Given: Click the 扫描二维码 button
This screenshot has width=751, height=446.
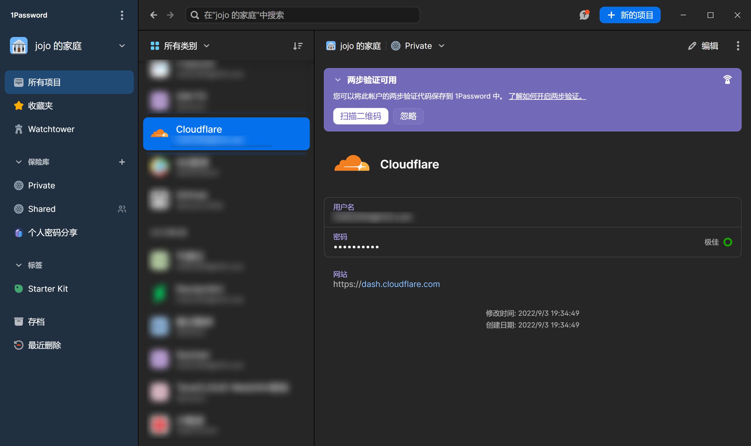Looking at the screenshot, I should click(360, 116).
